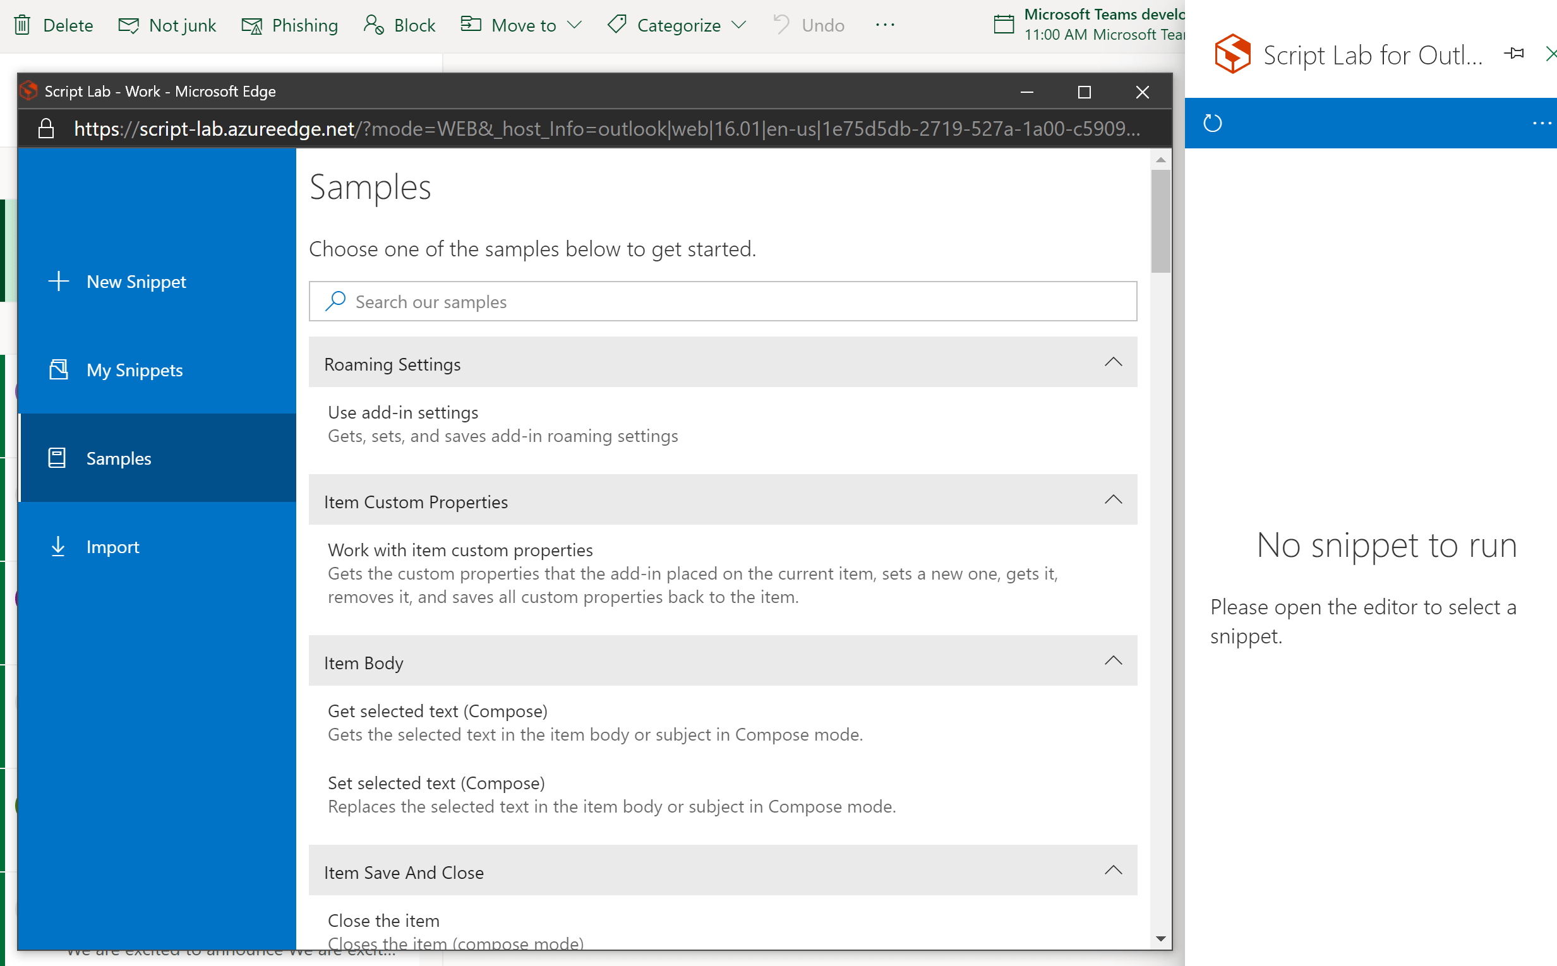The width and height of the screenshot is (1557, 966).
Task: Open the Get selected text (Compose) sample
Action: click(x=438, y=710)
